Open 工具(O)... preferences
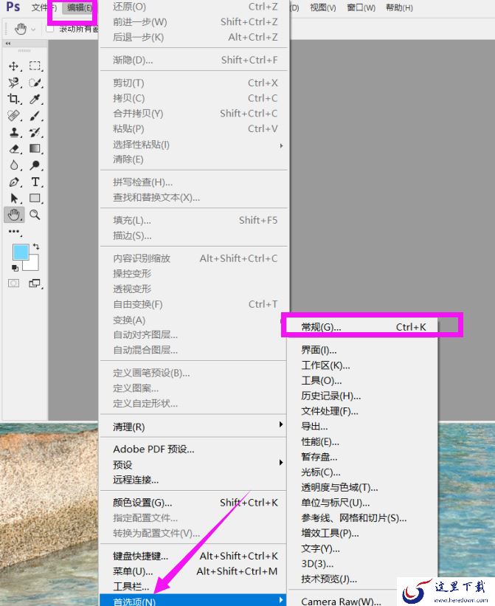This screenshot has width=495, height=606. click(363, 381)
